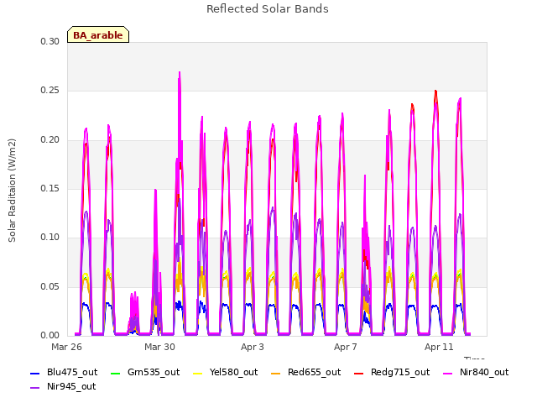
Task: Click the red Redg715 peak above 0.25 near Apr 11
Action: (x=435, y=92)
